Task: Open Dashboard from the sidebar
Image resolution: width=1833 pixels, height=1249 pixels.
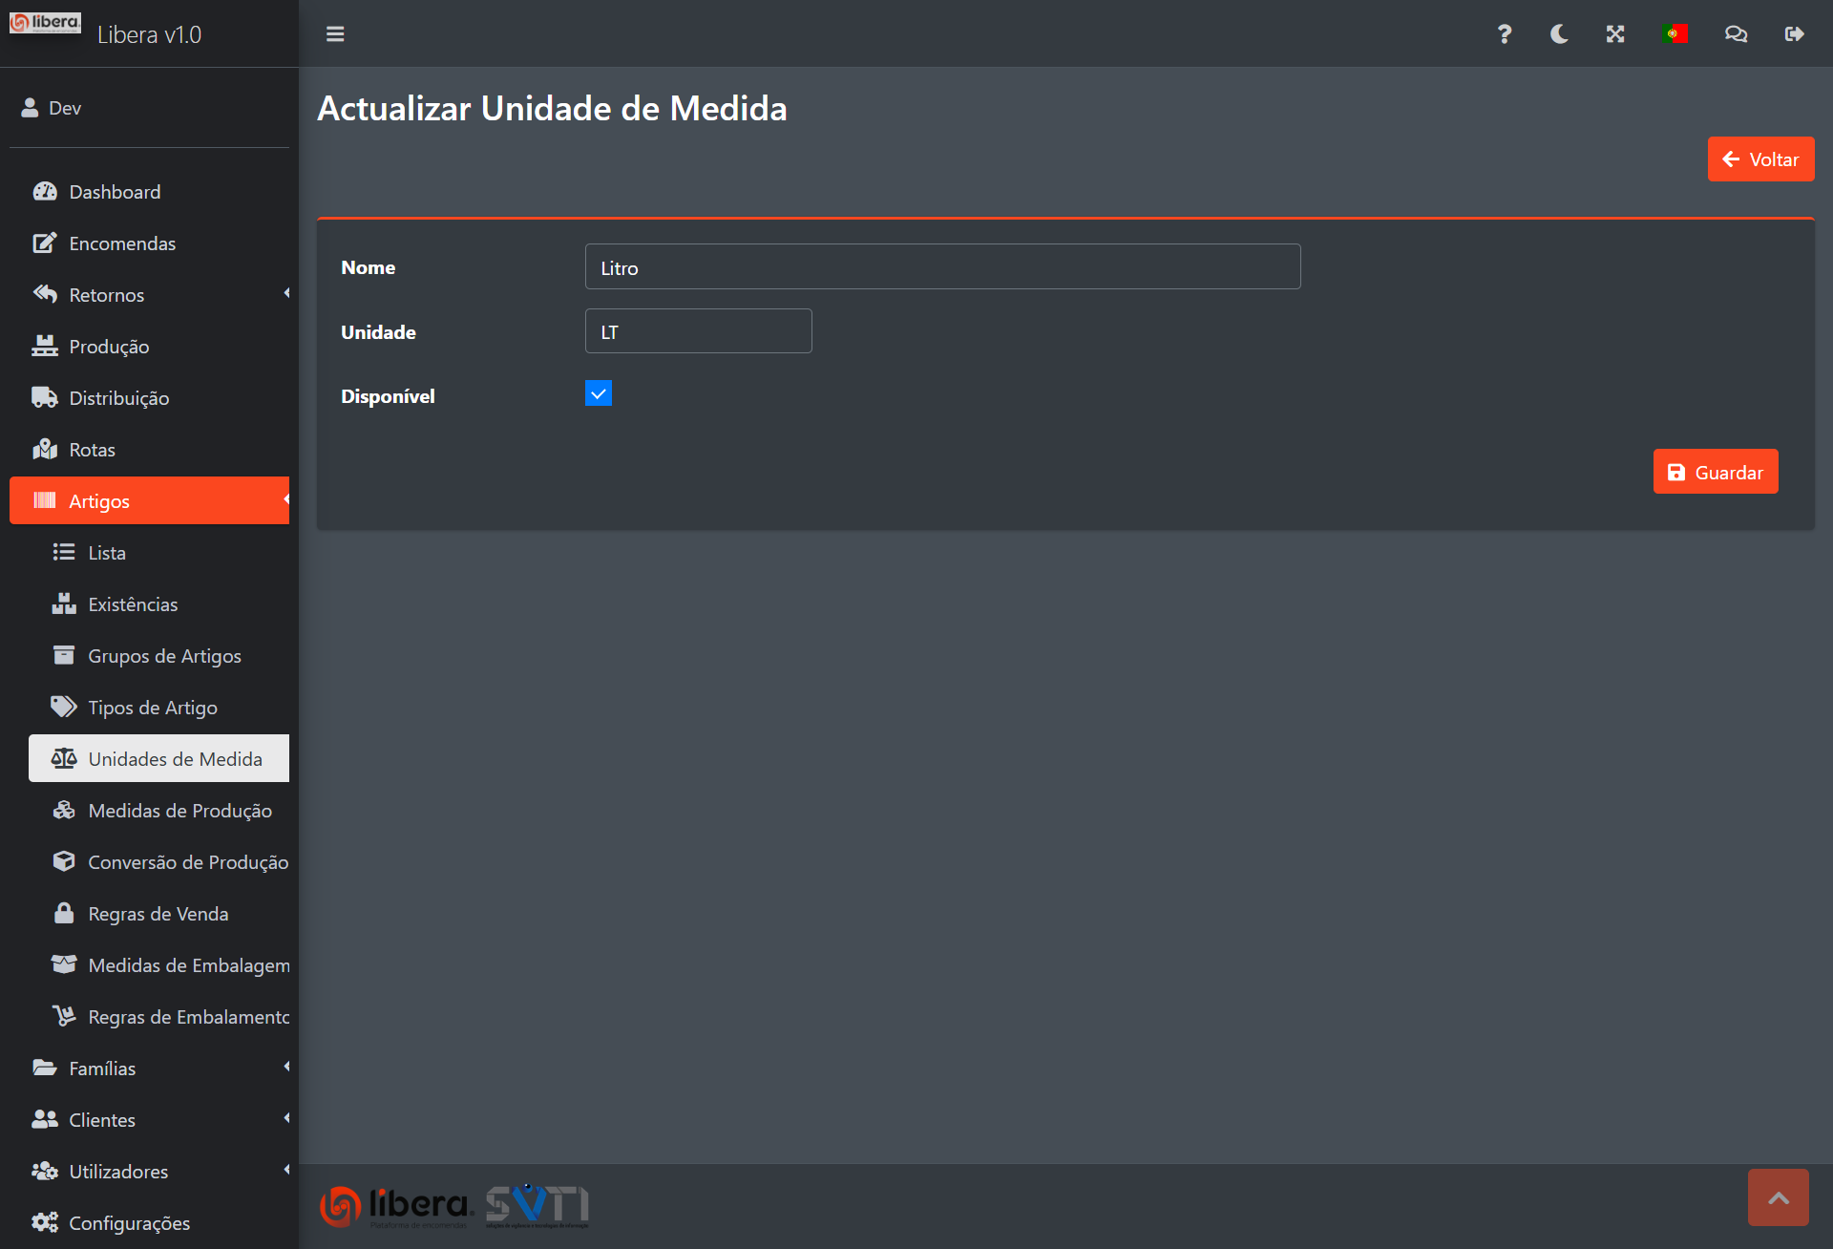Action: (x=115, y=192)
